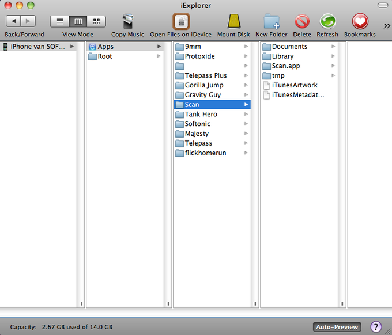
Task: Click the Copy Music toolbar icon
Action: click(x=128, y=21)
